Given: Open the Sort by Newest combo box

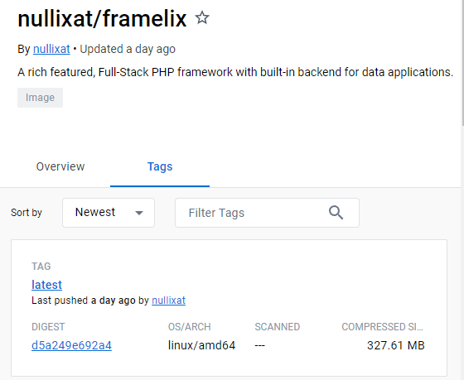Looking at the screenshot, I should (x=109, y=213).
